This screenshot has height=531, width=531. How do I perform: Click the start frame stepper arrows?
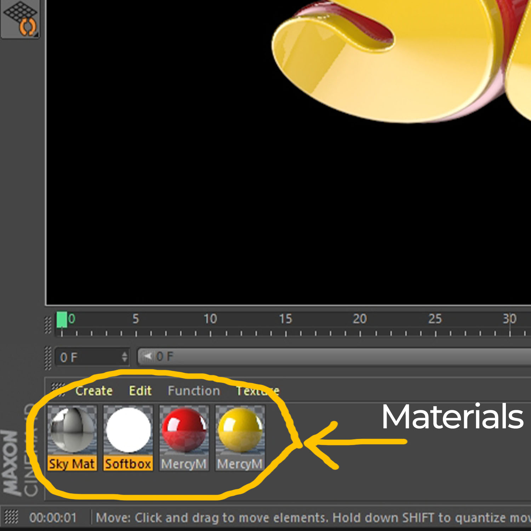pos(124,357)
